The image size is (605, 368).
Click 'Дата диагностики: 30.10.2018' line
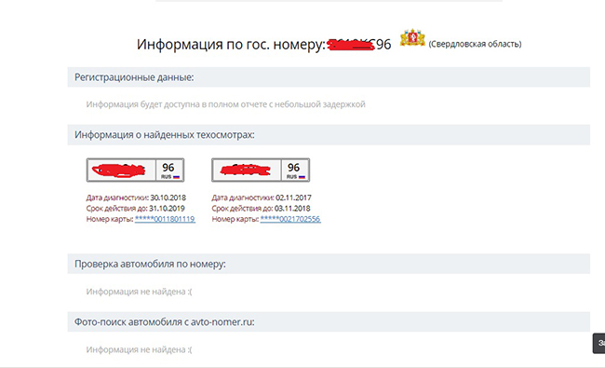(136, 198)
